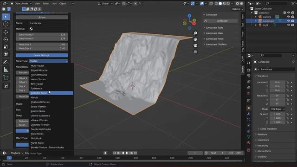
Task: Hide Camera in viewport with eye icon
Action: click(x=289, y=17)
